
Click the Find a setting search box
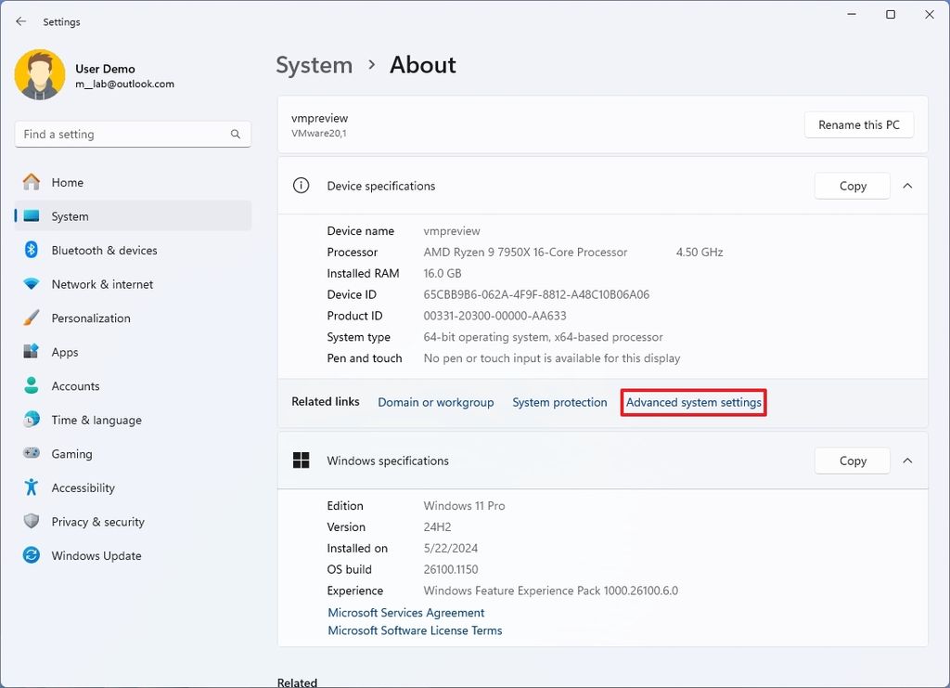132,134
